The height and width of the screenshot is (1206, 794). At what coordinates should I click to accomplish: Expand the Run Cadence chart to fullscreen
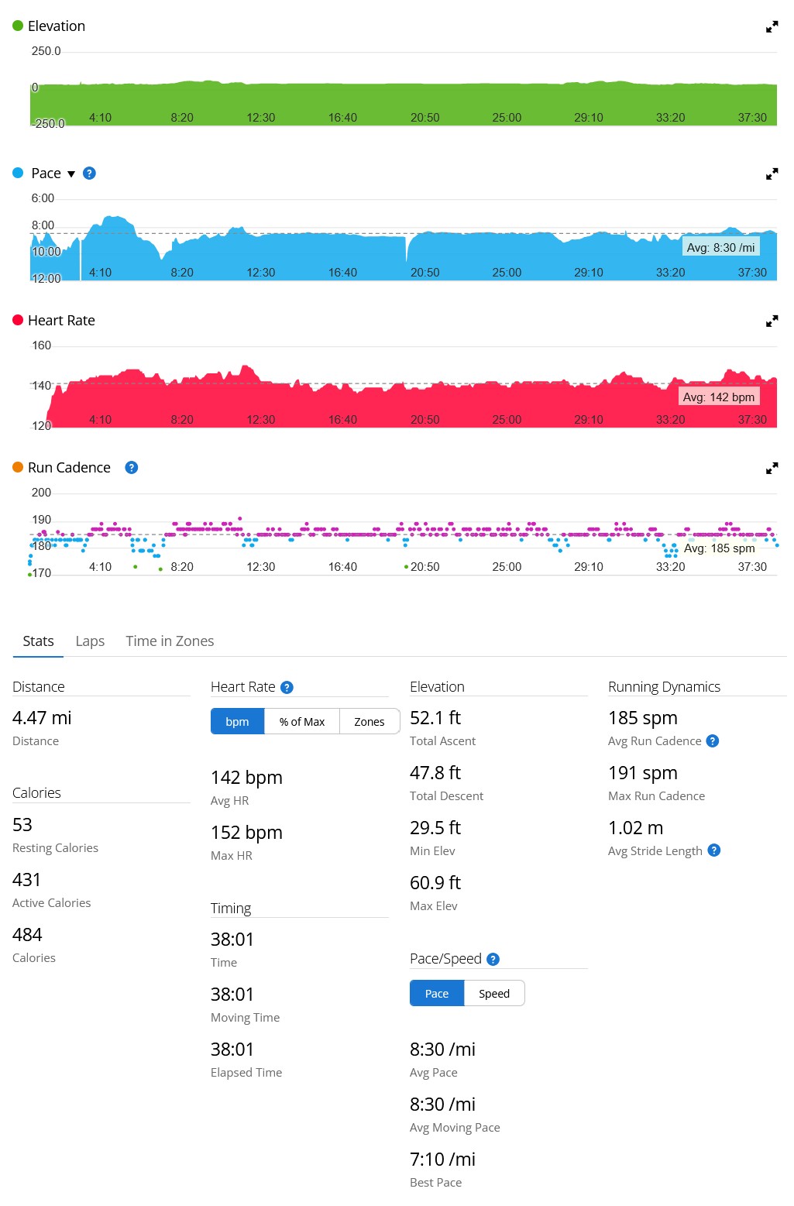coord(772,469)
